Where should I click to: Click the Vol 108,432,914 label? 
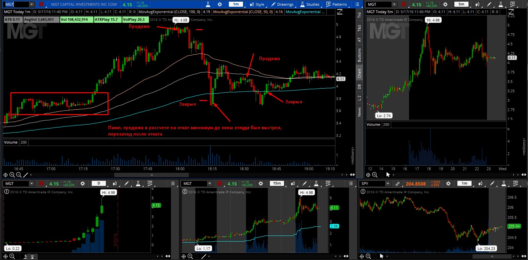(76, 19)
